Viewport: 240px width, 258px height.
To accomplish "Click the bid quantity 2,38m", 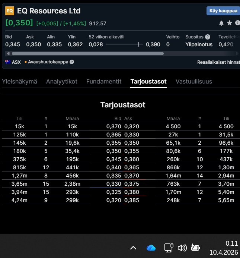I will coord(73,184).
